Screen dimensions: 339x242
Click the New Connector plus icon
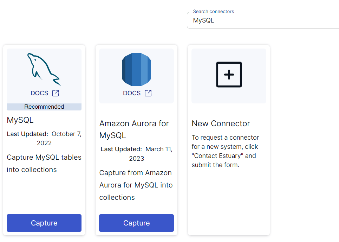point(229,75)
